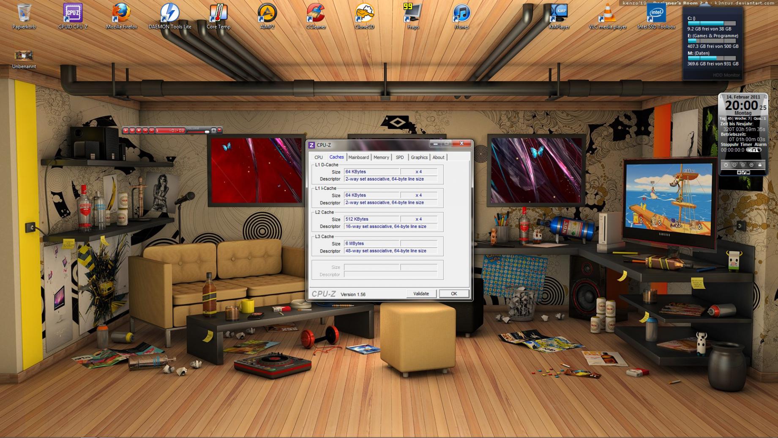The height and width of the screenshot is (438, 778).
Task: Select the DAEMON Tools Lite desktop icon
Action: click(170, 16)
